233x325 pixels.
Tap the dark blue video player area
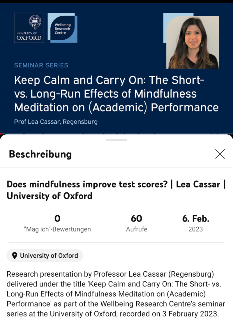tap(116, 68)
